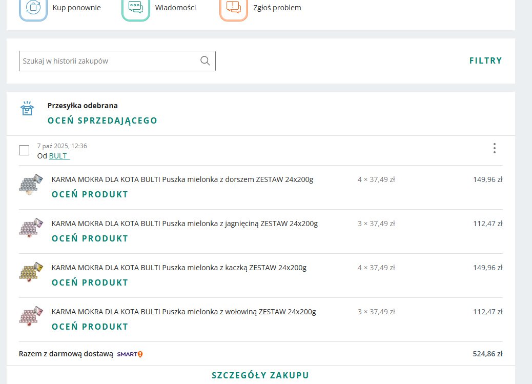Click OCEŃ SPRZEDAJĄCEGO link
This screenshot has height=384, width=532.
(x=103, y=120)
